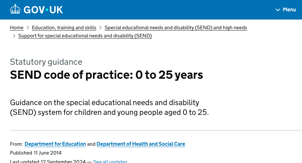Open the SEND and high needs breadcrumb

click(x=176, y=28)
